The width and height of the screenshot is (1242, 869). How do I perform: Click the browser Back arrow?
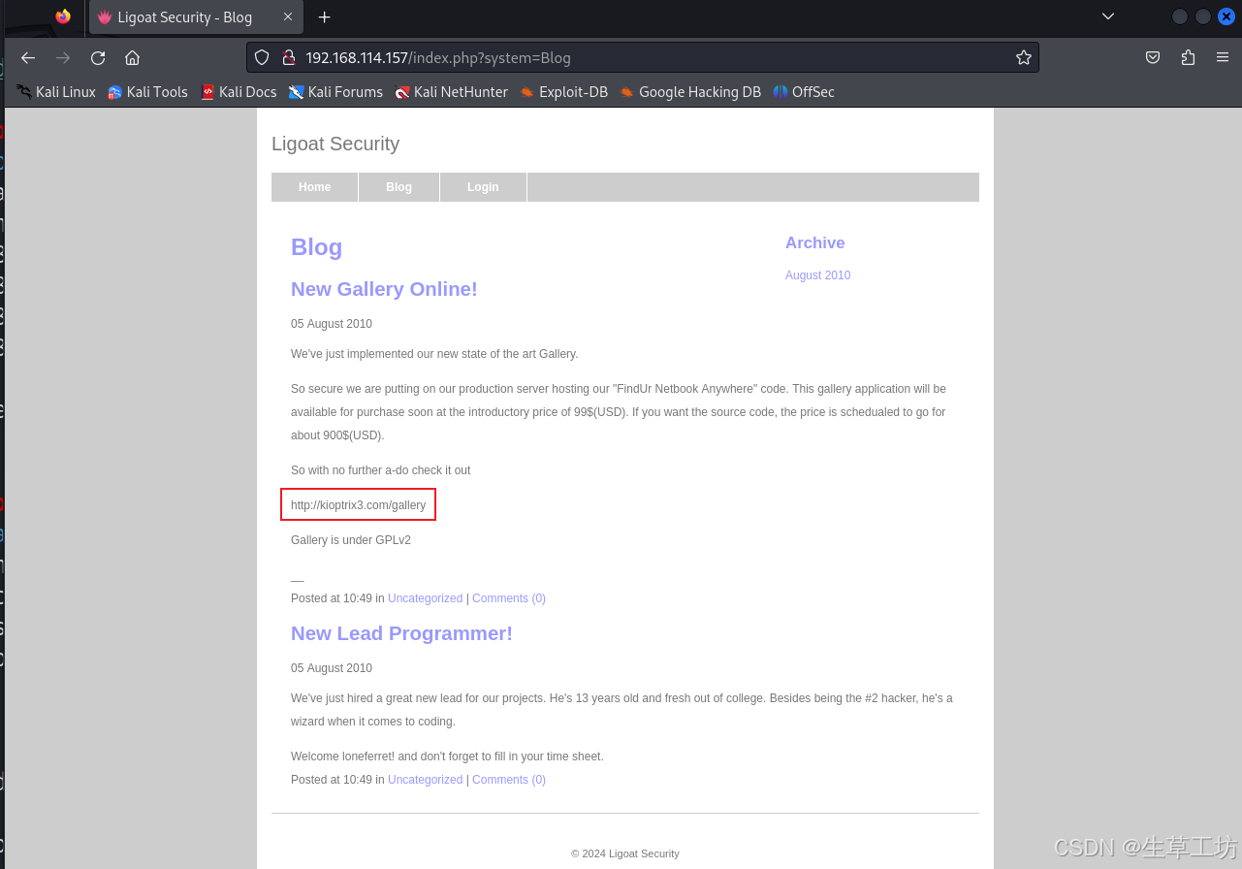[28, 58]
